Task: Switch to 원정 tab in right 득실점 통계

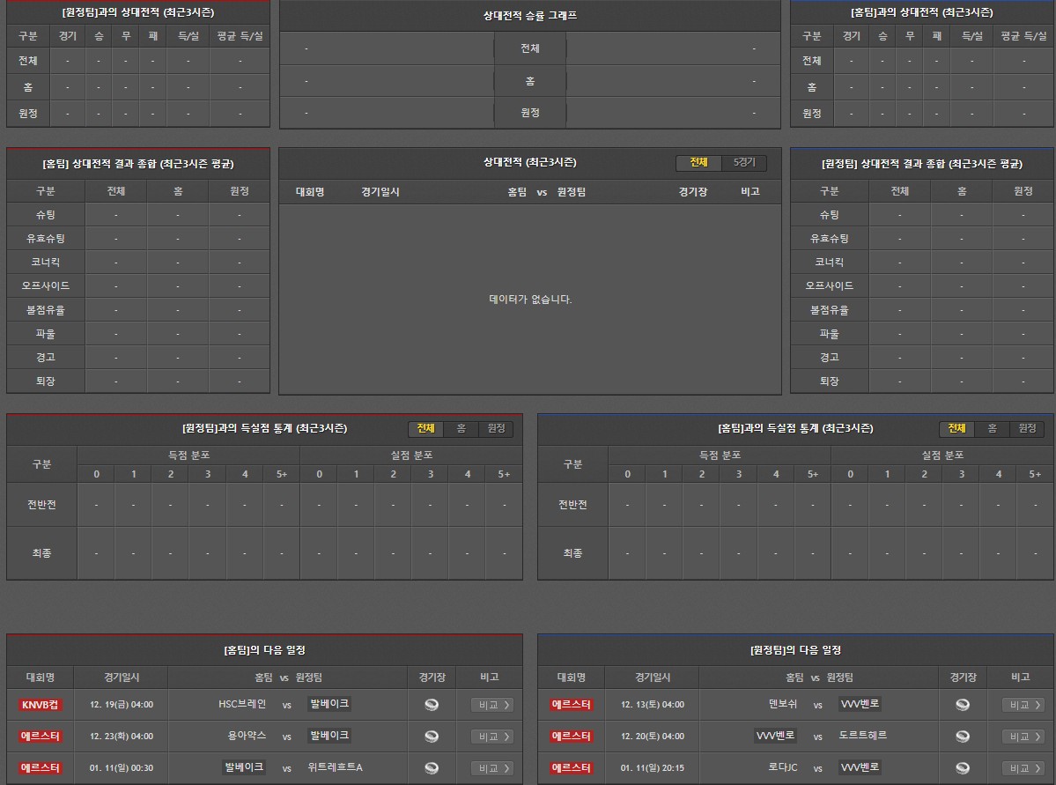Action: tap(1027, 429)
